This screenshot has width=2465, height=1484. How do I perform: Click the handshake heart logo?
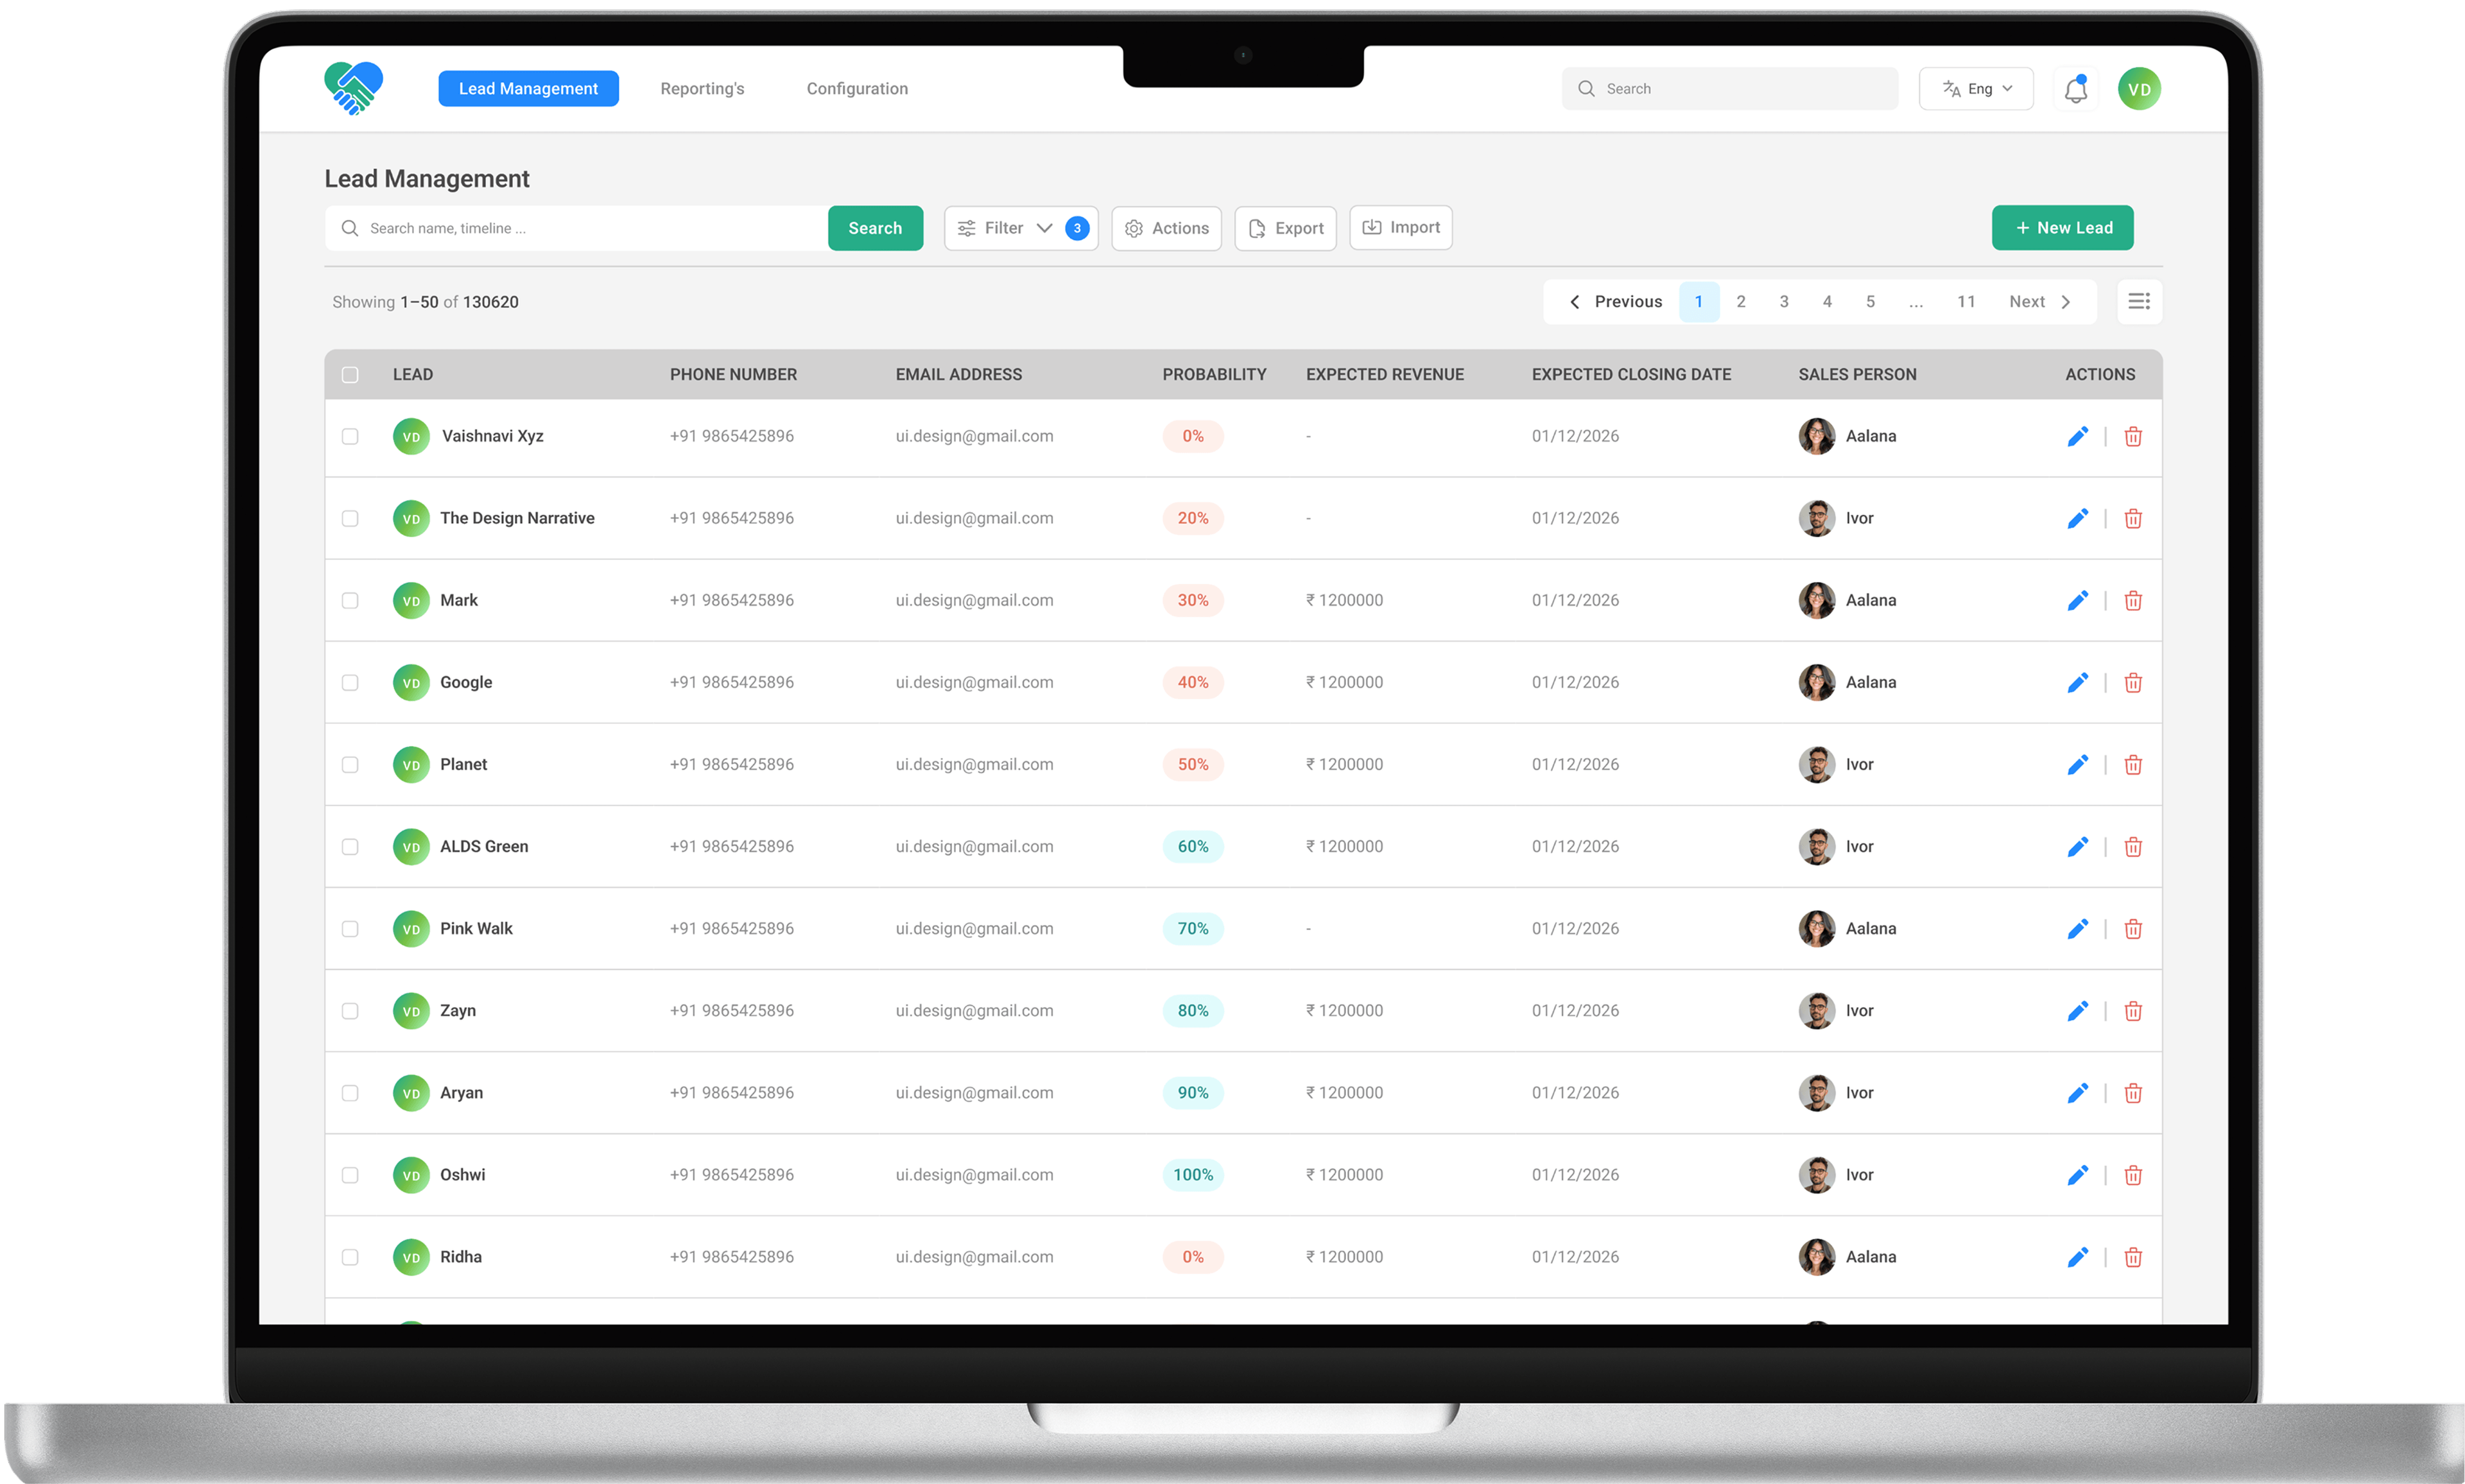pyautogui.click(x=353, y=88)
